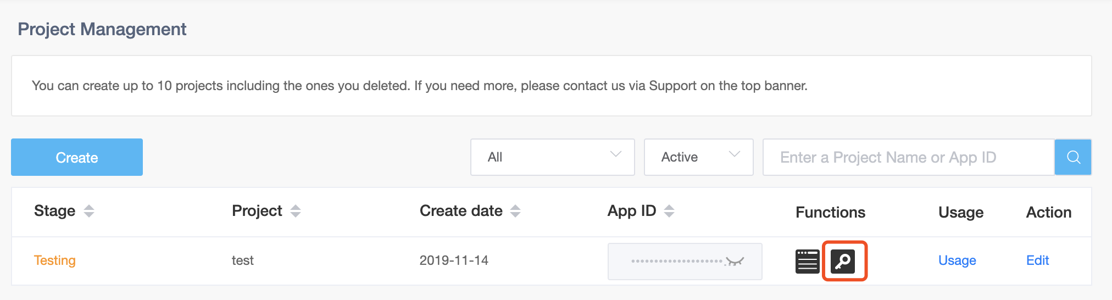1112x300 pixels.
Task: Click the magnifier search button
Action: (1073, 157)
